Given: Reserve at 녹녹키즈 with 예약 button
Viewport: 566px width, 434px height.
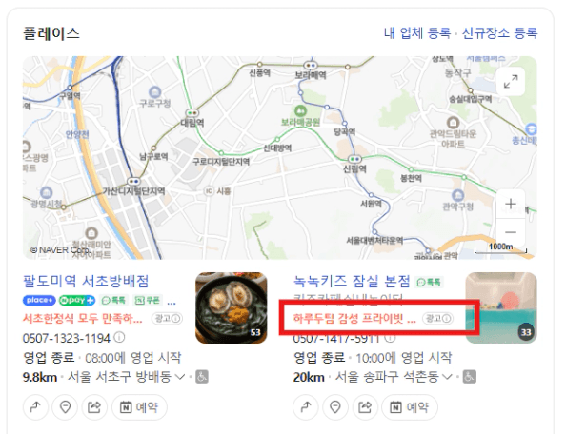Looking at the screenshot, I should click(x=410, y=407).
